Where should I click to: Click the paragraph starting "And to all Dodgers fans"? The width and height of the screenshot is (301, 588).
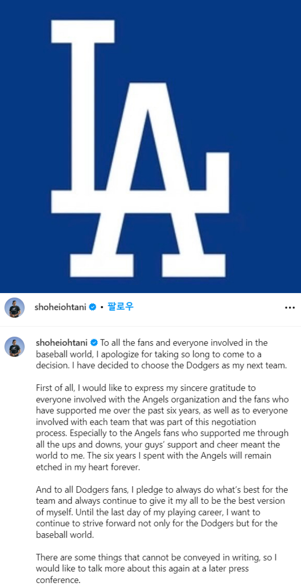pos(162,512)
